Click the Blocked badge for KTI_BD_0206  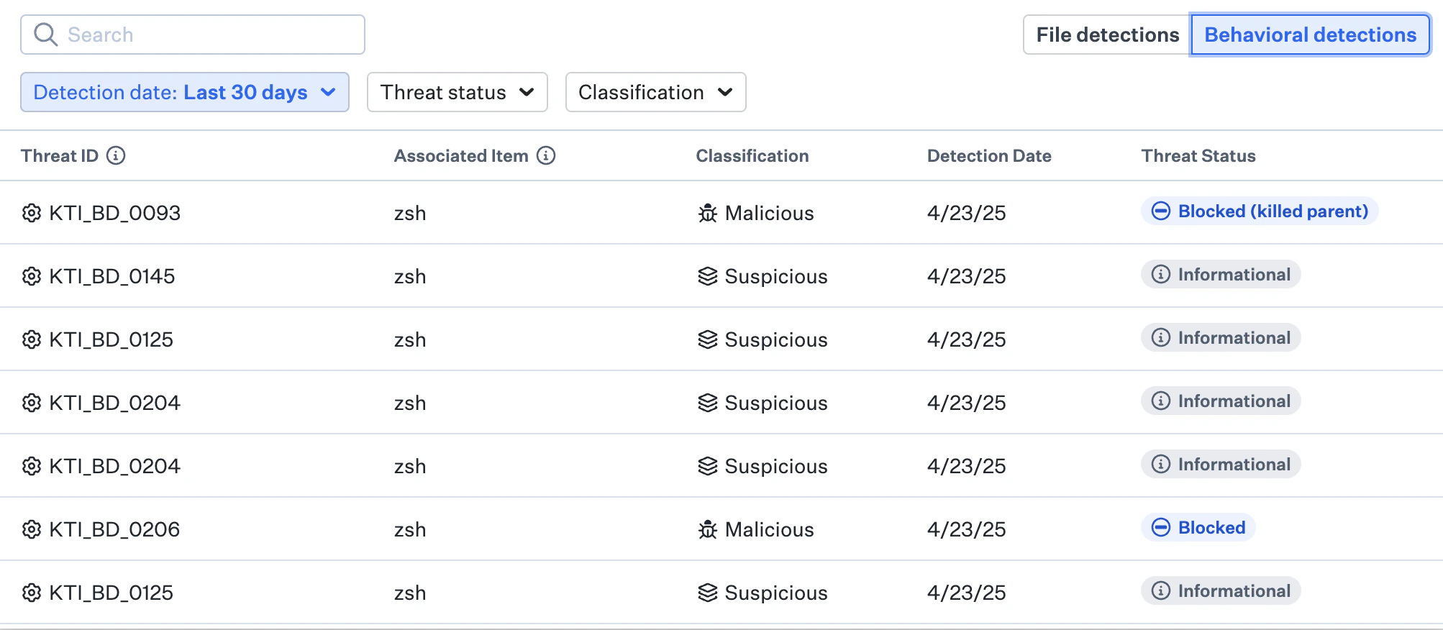click(x=1198, y=527)
